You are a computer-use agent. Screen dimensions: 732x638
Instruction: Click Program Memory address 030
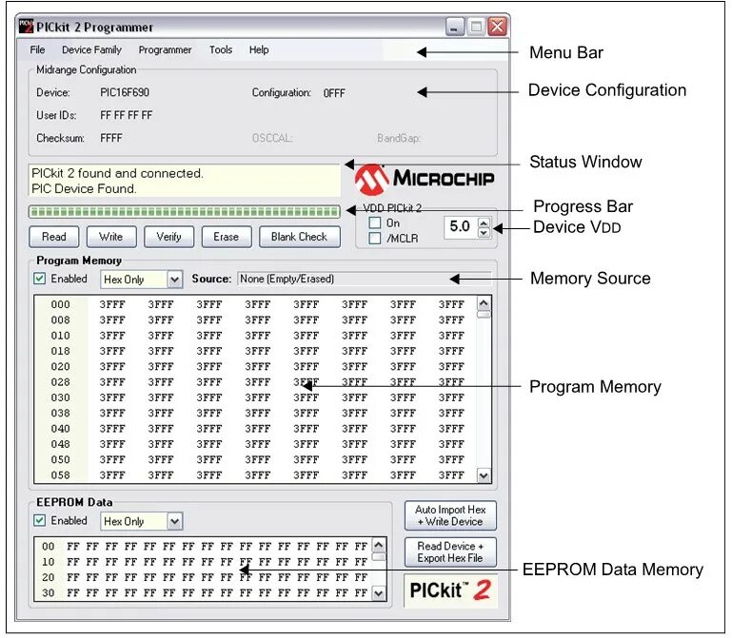pos(61,397)
